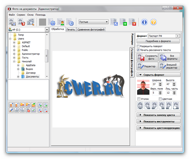Click the search photos magnifier icon
This screenshot has width=190, height=159.
point(31,22)
